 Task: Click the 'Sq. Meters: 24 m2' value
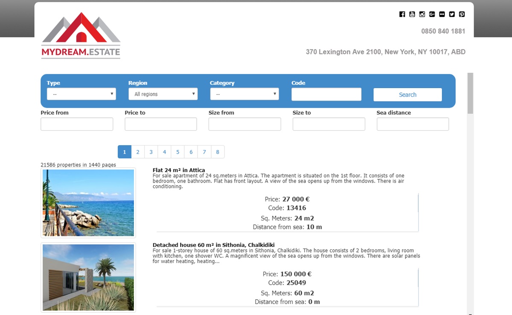(x=304, y=218)
